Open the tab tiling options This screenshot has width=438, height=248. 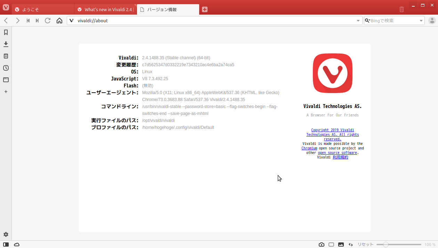click(331, 245)
